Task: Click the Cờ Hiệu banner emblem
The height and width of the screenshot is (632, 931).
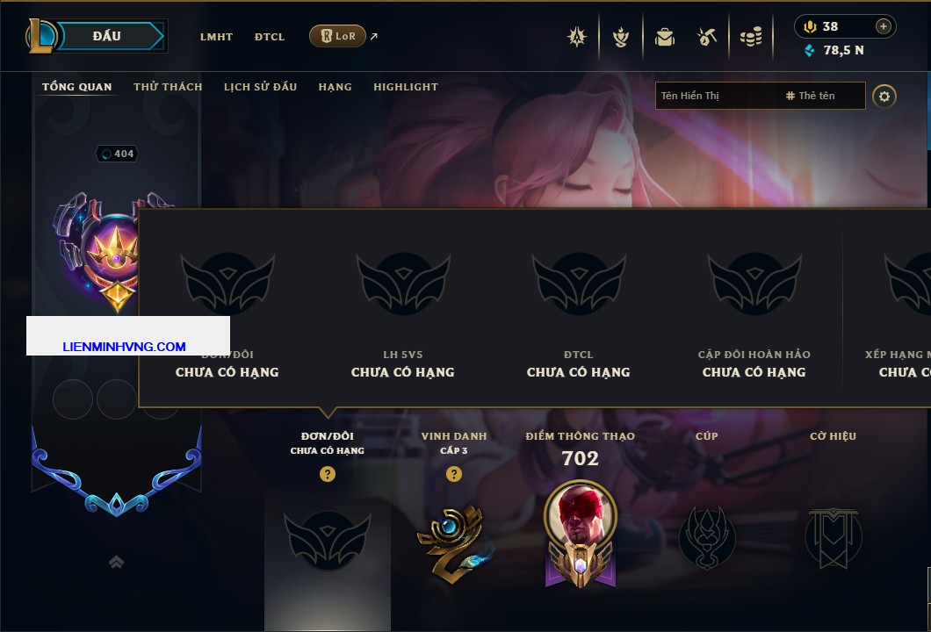Action: pyautogui.click(x=833, y=538)
